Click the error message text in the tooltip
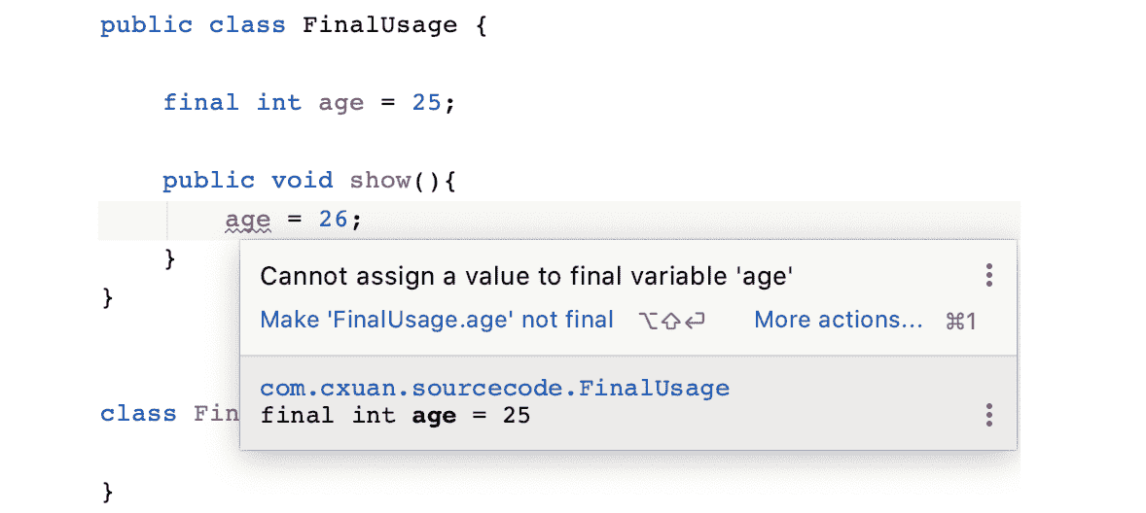 point(526,277)
